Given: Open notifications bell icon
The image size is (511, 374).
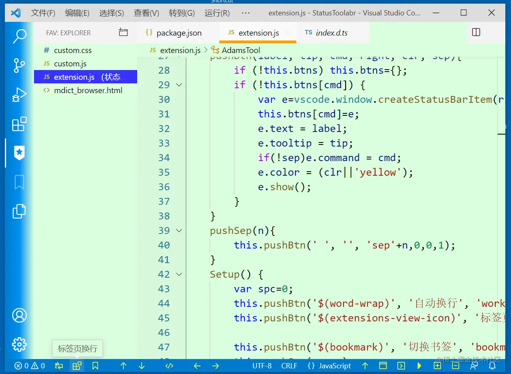Looking at the screenshot, I should tap(492, 366).
